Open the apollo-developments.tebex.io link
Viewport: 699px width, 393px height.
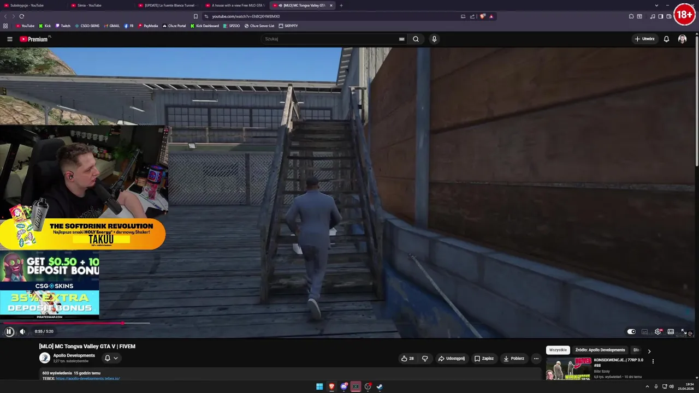(x=87, y=378)
